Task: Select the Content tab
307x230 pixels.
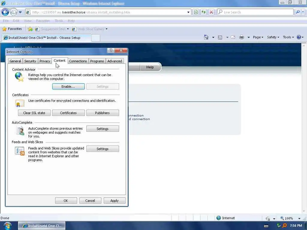Action: (60, 60)
